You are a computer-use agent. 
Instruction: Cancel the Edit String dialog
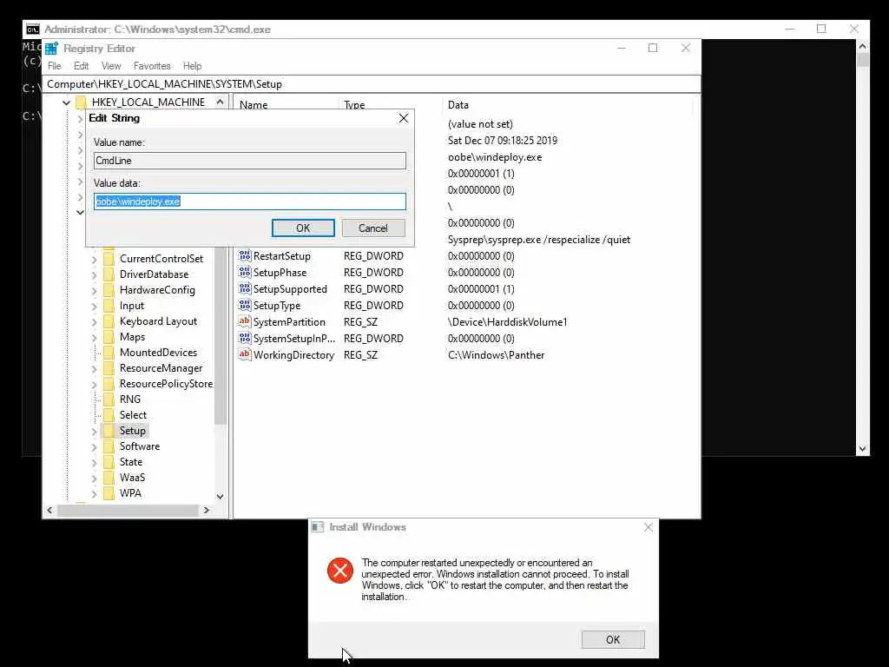coord(373,228)
